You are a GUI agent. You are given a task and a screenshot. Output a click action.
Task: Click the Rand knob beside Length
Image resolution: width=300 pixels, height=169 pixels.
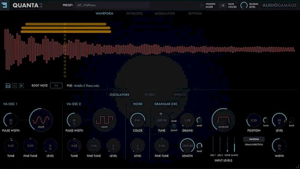pyautogui.click(x=199, y=146)
